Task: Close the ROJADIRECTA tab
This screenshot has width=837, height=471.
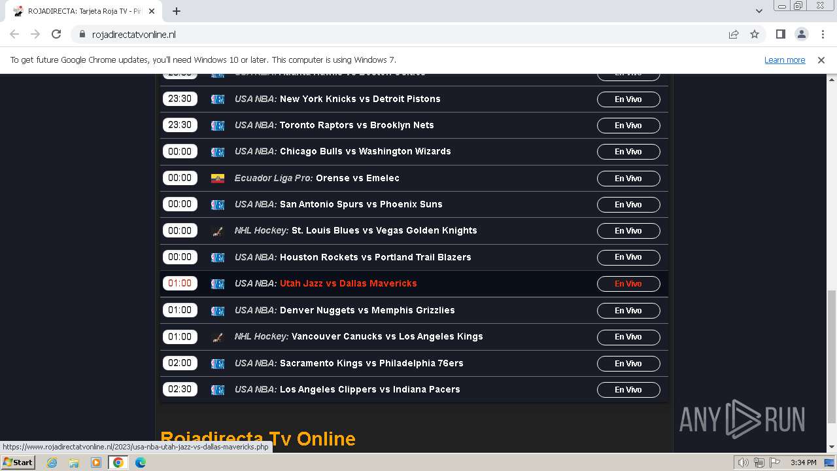Action: [152, 11]
